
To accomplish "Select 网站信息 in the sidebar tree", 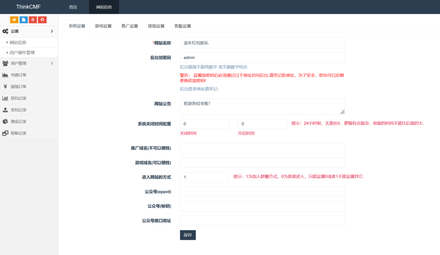I will click(18, 42).
